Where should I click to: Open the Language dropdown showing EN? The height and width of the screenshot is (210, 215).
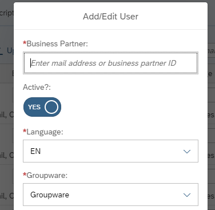coord(110,151)
